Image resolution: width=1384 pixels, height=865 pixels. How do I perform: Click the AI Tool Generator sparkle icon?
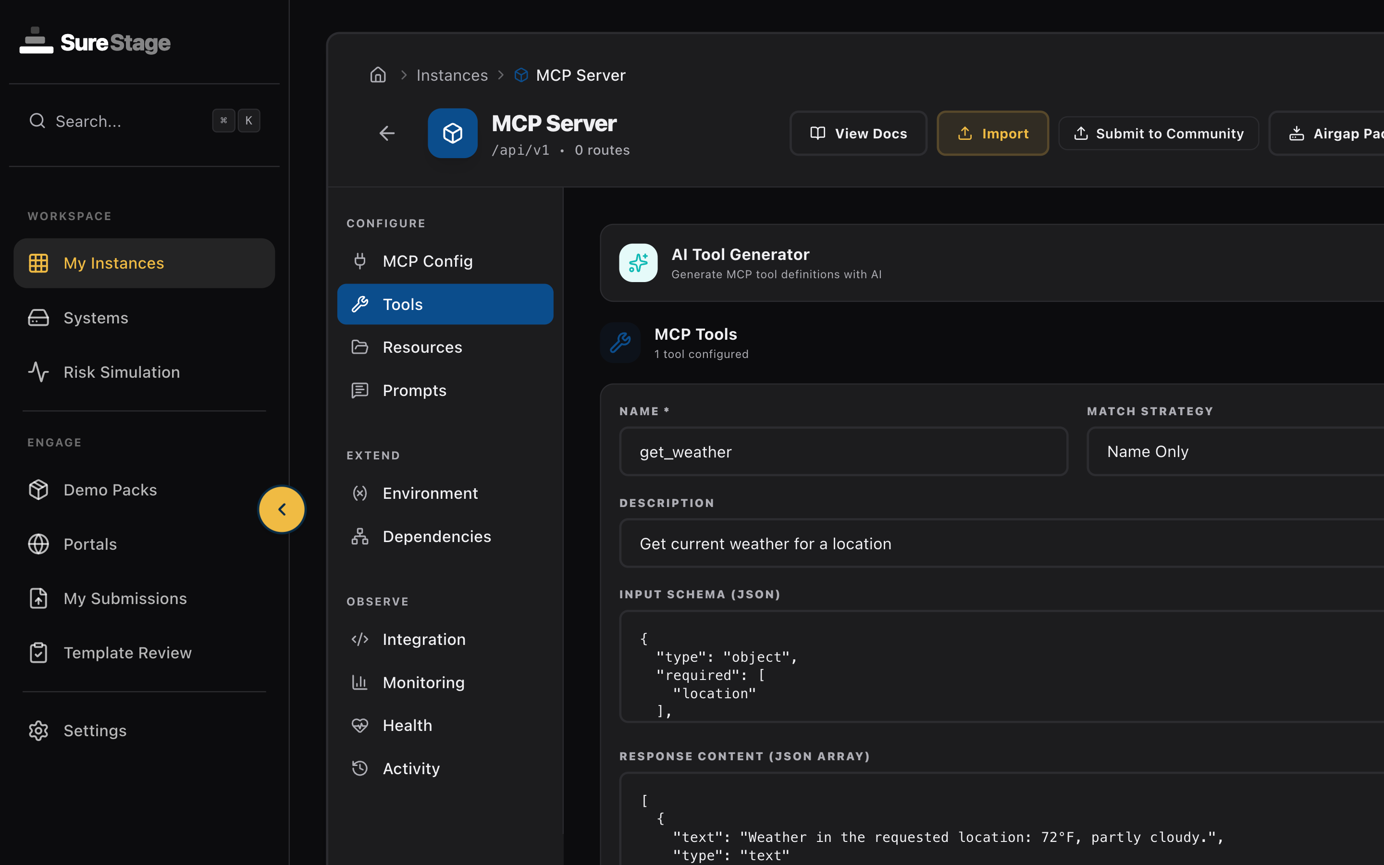tap(638, 262)
